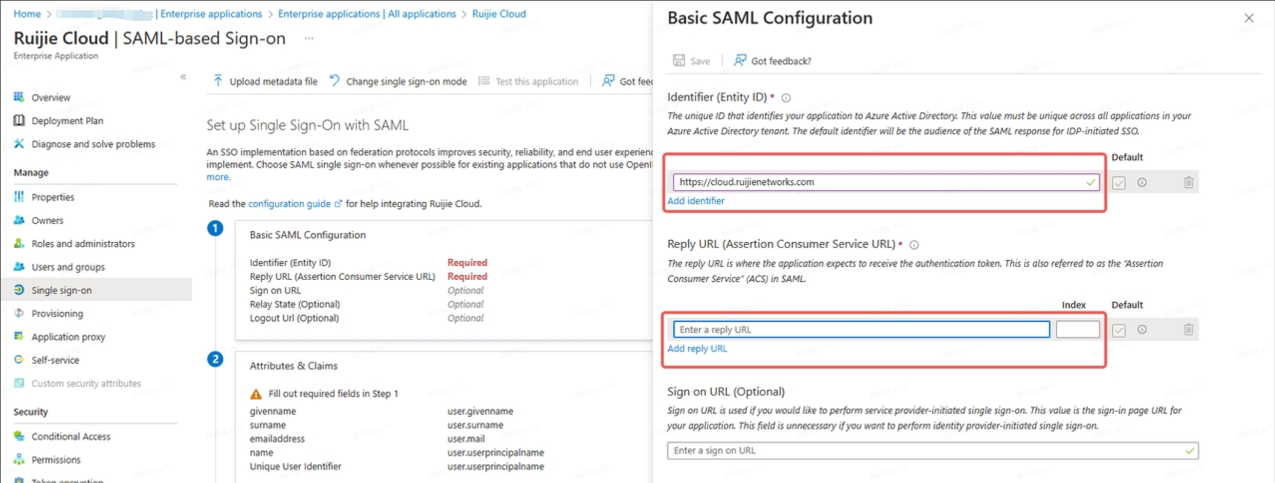Click the Upload metadata file arrow icon
Screen dimensions: 1275x483
[218, 81]
